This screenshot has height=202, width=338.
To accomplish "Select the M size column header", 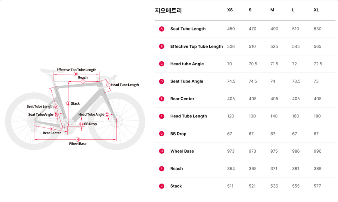I will [x=272, y=10].
